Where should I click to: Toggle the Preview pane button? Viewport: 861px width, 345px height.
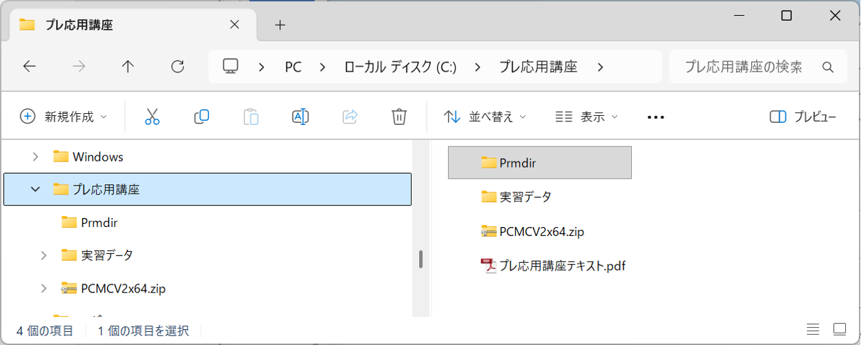point(803,117)
